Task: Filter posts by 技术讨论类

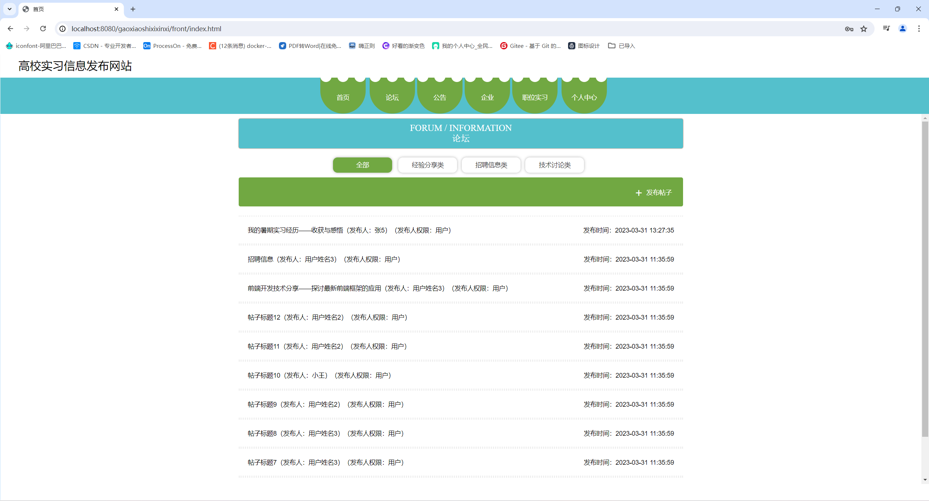Action: coord(554,165)
